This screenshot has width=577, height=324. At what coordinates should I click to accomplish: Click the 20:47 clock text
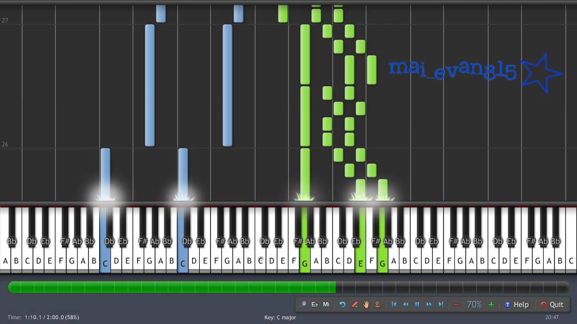click(x=552, y=317)
